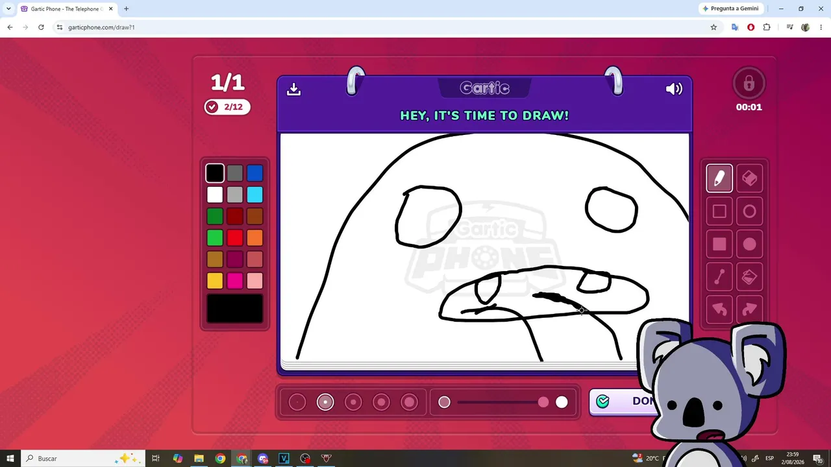This screenshot has height=467, width=831.
Task: Select the second brush size option
Action: (325, 402)
